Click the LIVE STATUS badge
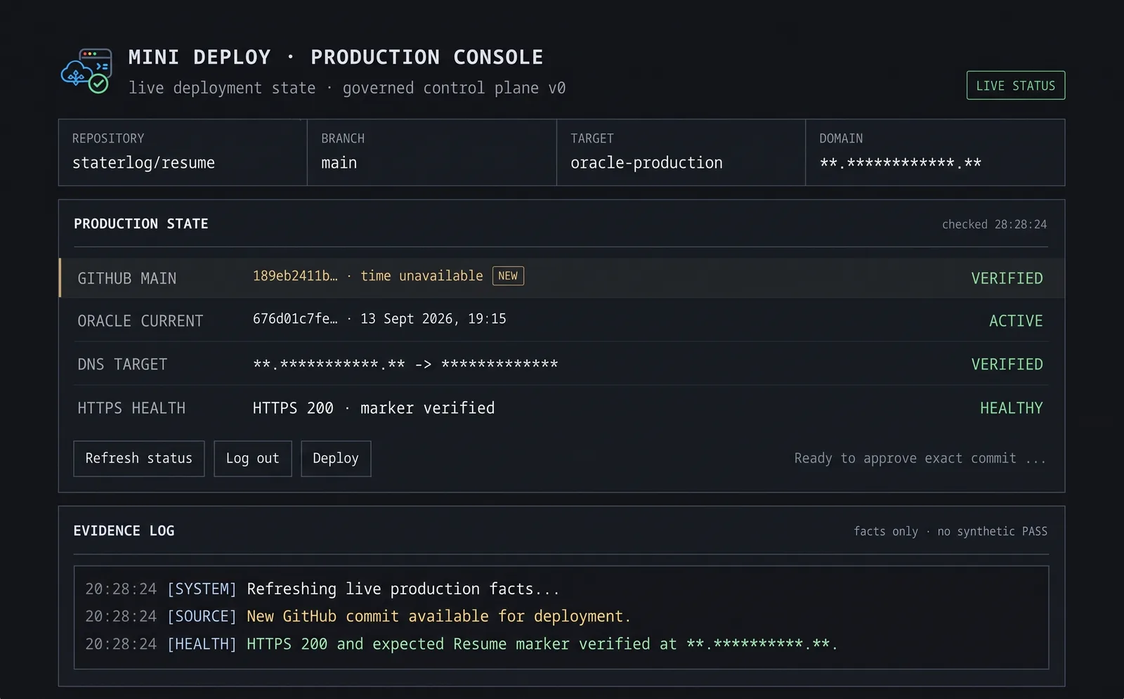The height and width of the screenshot is (699, 1124). [1015, 86]
